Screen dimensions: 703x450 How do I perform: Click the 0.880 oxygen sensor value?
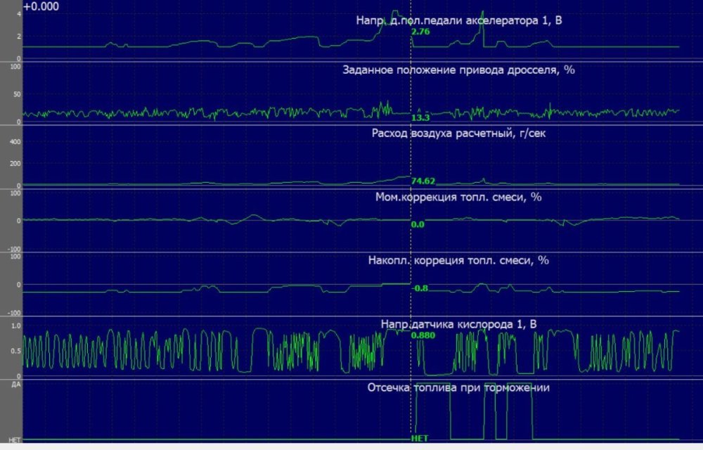423,335
